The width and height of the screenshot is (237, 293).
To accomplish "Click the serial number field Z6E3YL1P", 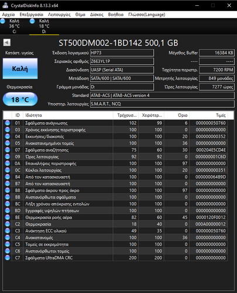I will pyautogui.click(x=122, y=62).
